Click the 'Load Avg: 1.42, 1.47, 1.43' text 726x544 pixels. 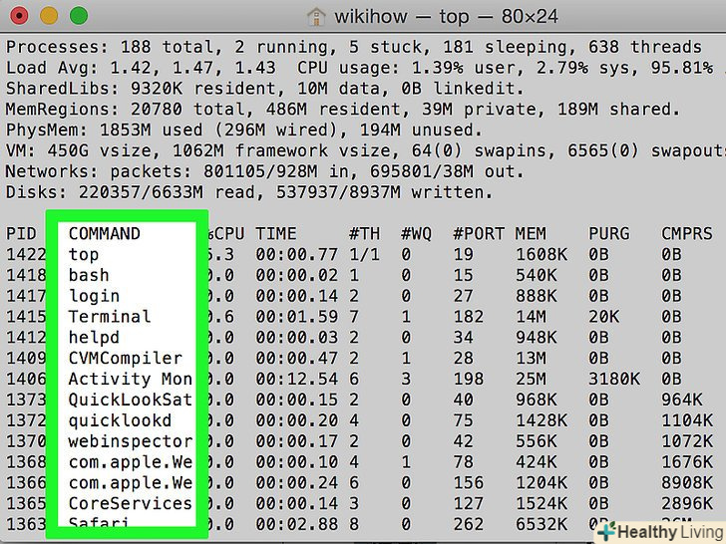tap(141, 68)
